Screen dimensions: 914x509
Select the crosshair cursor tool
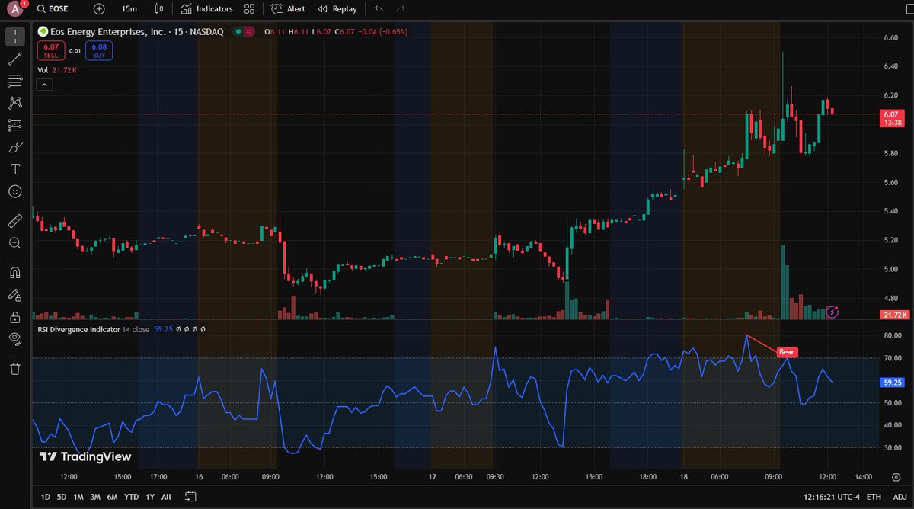(15, 37)
